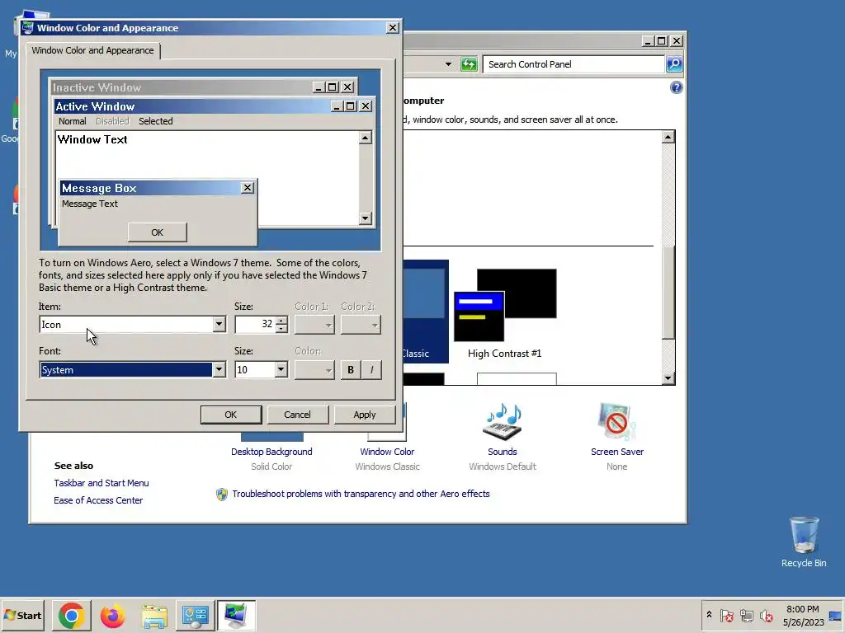Screen dimensions: 845x633
Task: Click the green refresh address bar button
Action: [469, 64]
